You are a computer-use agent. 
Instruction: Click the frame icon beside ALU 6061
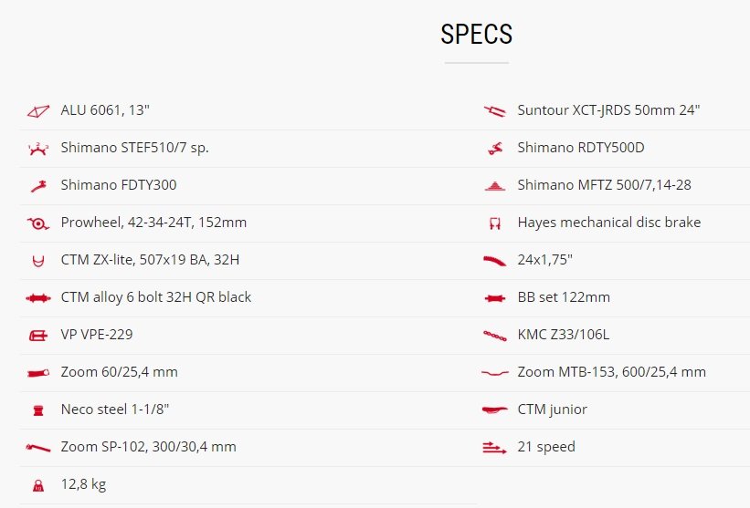37,111
